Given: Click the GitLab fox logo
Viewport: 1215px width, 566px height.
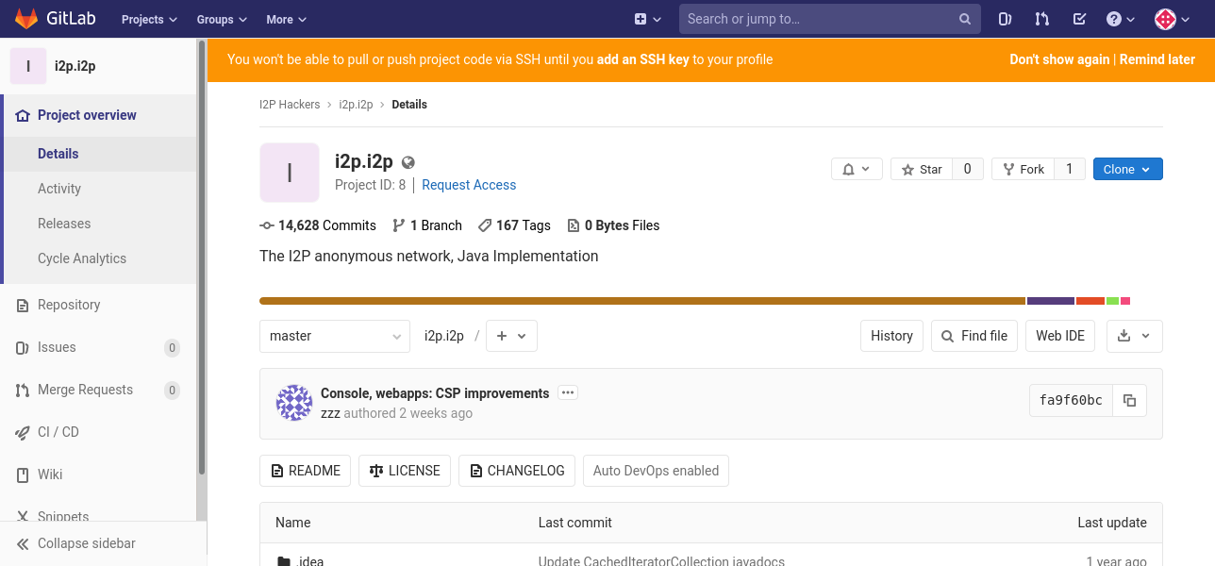Looking at the screenshot, I should click(25, 19).
